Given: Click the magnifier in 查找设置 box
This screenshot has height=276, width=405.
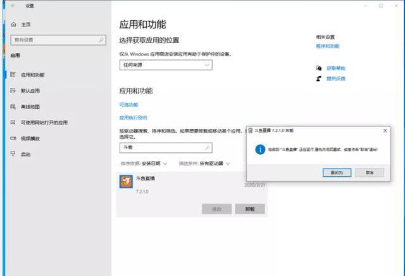Looking at the screenshot, I should click(x=101, y=40).
